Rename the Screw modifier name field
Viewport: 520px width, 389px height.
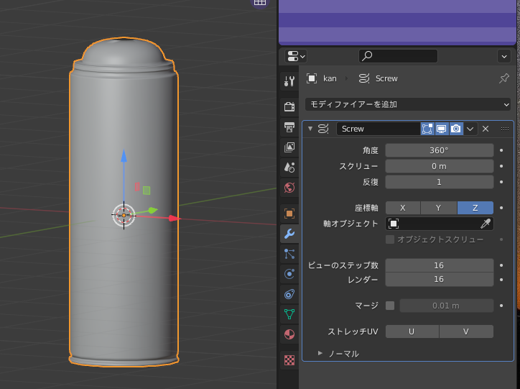379,129
